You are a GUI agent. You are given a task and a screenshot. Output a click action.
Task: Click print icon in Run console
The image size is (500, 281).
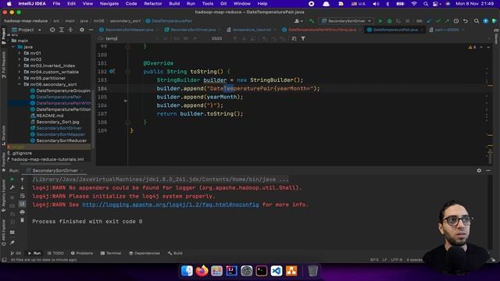tap(23, 212)
